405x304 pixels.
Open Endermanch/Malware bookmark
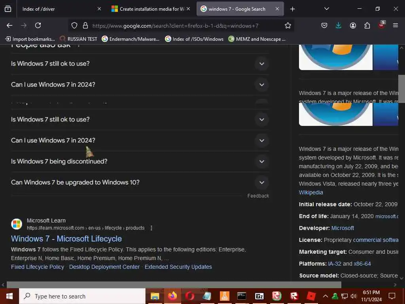point(131,39)
